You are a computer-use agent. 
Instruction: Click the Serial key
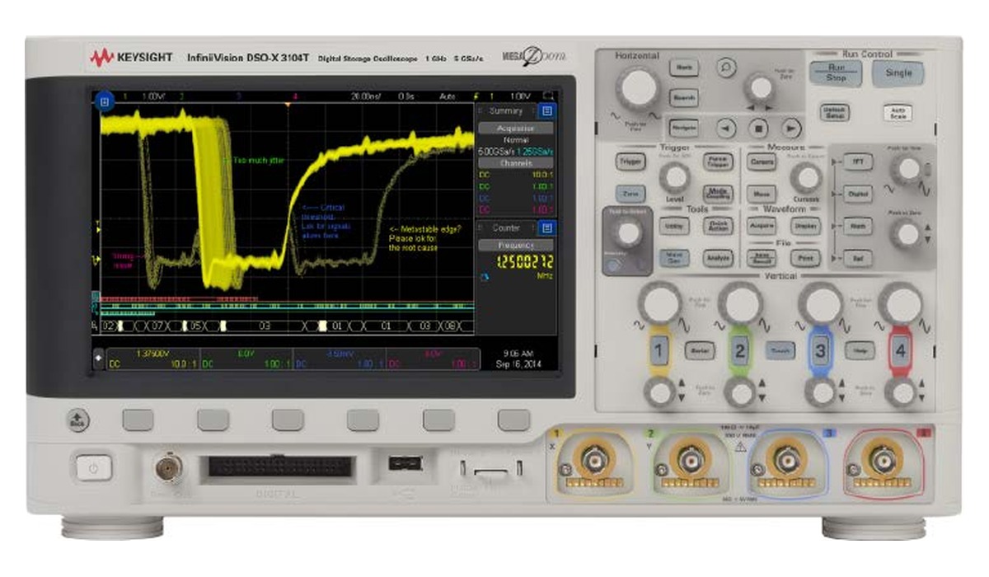click(x=700, y=350)
